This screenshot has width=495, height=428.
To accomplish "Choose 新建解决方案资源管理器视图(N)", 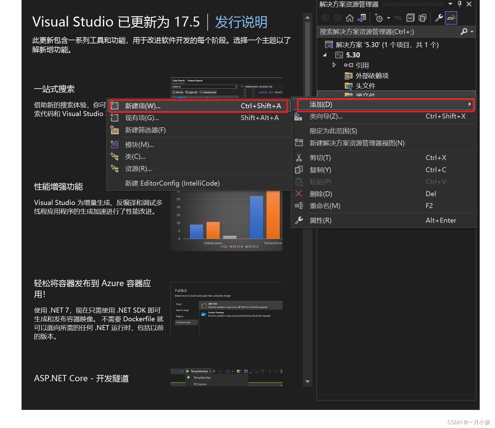I will tap(384, 143).
